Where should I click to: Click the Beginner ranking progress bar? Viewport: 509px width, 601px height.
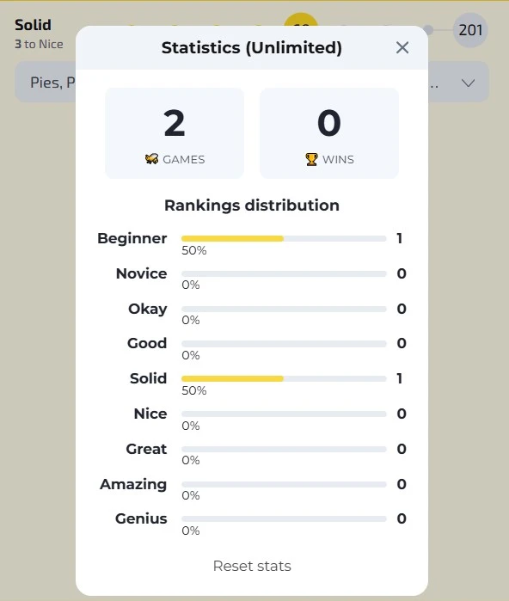284,239
